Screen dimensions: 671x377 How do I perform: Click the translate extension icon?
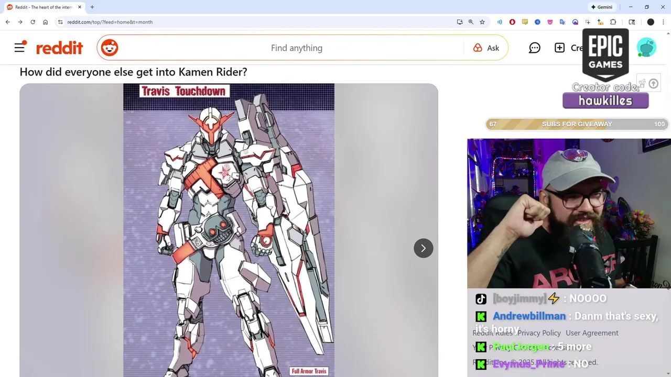point(562,22)
